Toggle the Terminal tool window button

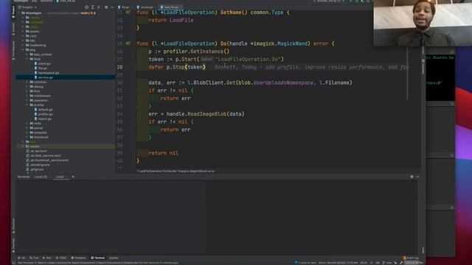98,258
